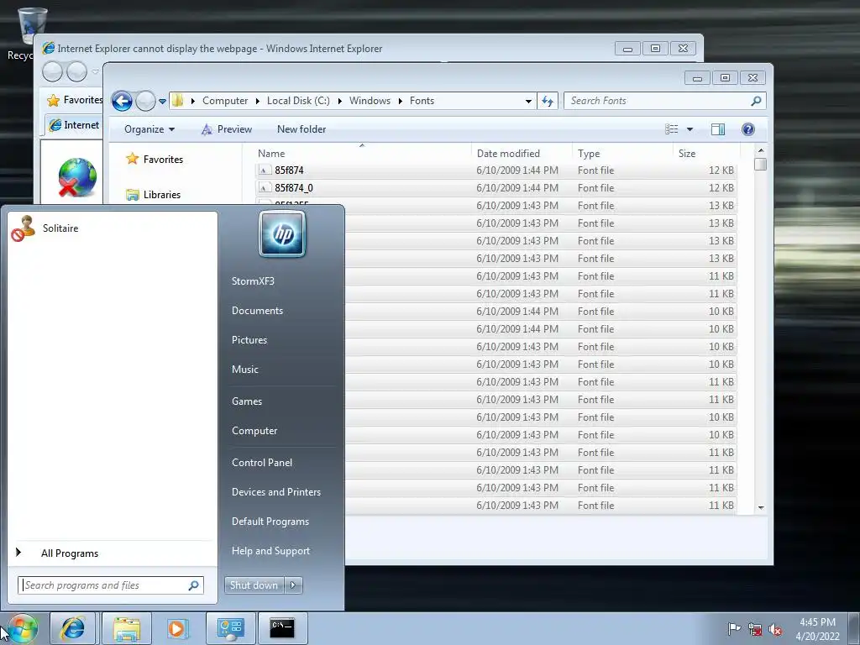860x645 pixels.
Task: Click the Windows Explorer taskbar icon
Action: tap(126, 628)
